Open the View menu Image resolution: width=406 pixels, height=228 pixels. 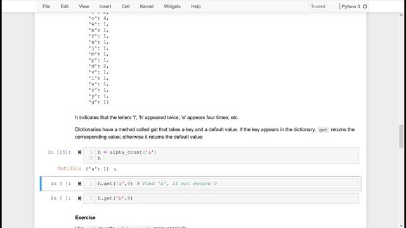click(84, 6)
